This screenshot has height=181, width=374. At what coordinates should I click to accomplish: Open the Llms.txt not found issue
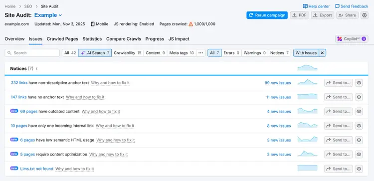[37, 169]
